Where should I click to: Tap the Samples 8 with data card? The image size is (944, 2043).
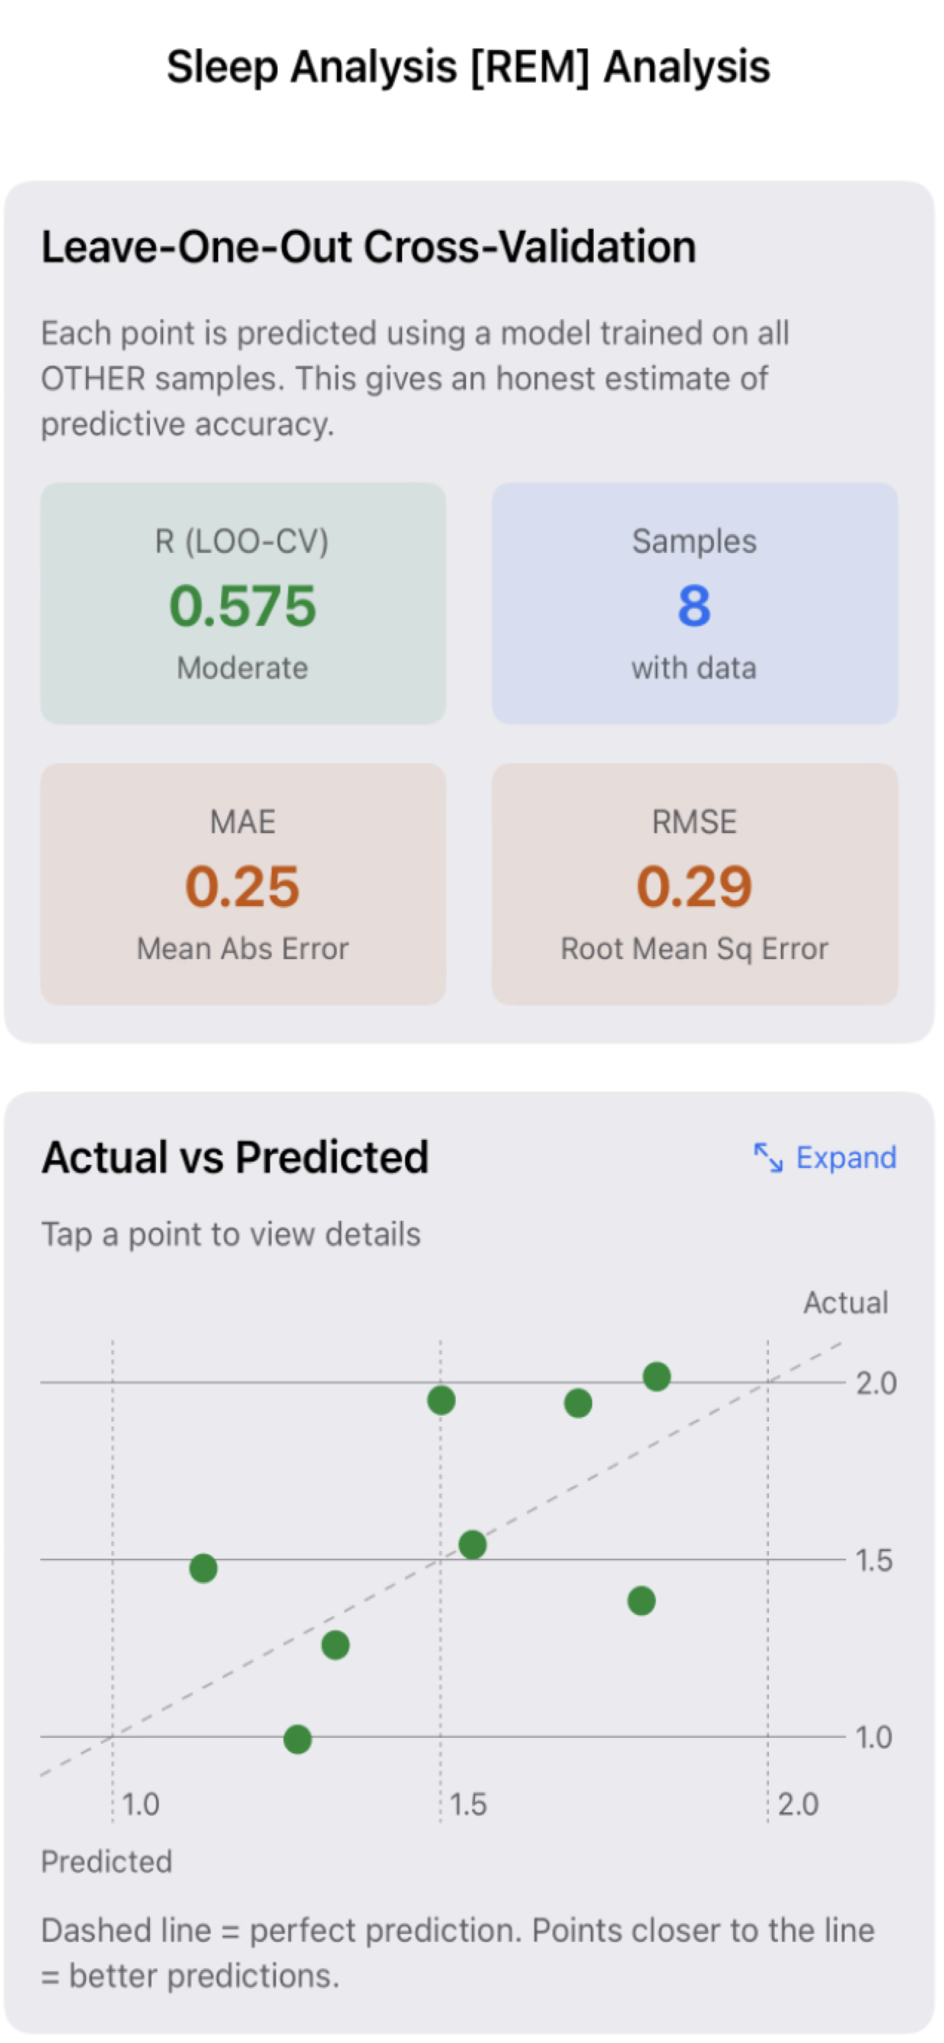[694, 604]
